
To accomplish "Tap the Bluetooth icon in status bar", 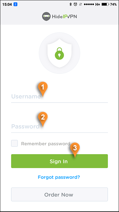I will [71, 4].
